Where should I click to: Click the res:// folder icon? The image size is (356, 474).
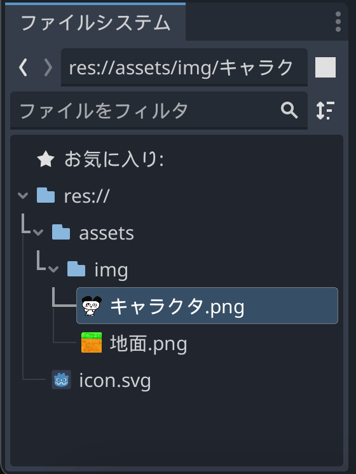46,195
